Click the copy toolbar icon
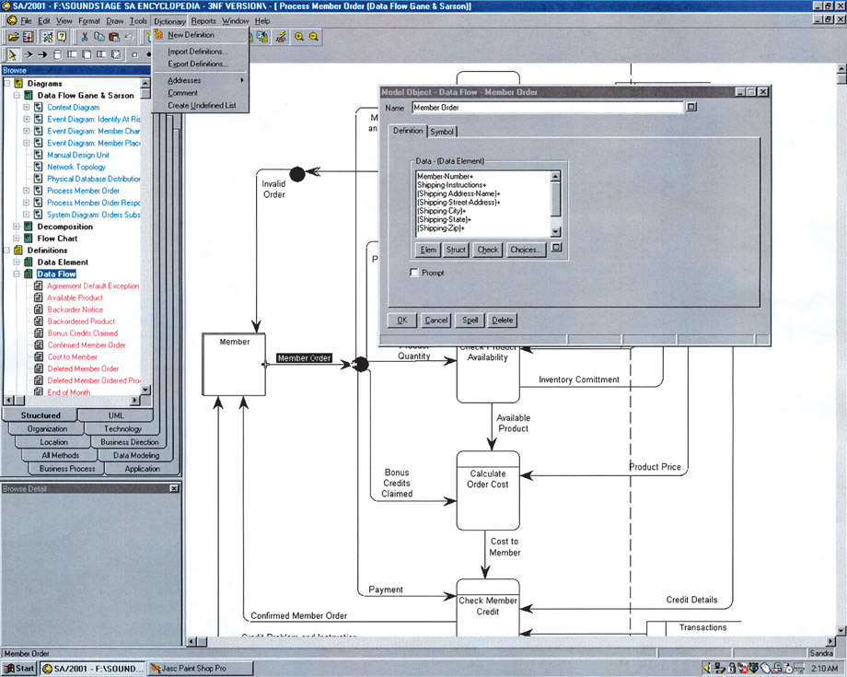This screenshot has width=847, height=677. [99, 37]
